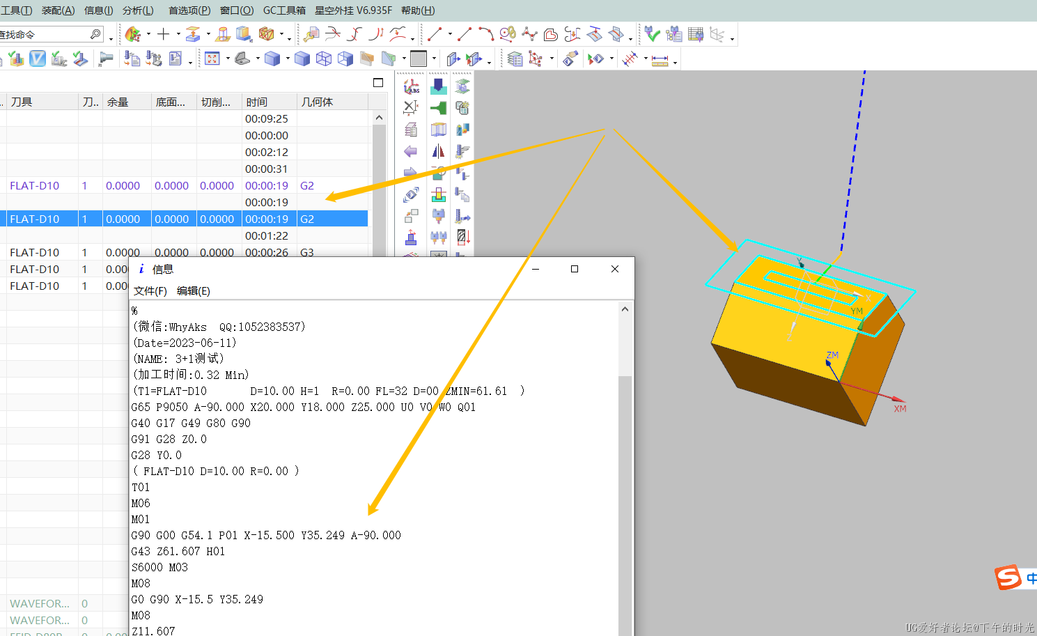
Task: Open dropdown arrow after the shaded cube icon
Action: click(288, 59)
